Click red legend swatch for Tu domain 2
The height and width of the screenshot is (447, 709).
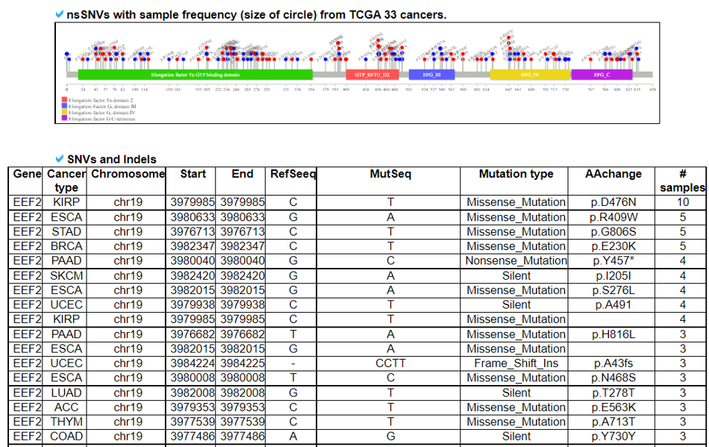[65, 100]
